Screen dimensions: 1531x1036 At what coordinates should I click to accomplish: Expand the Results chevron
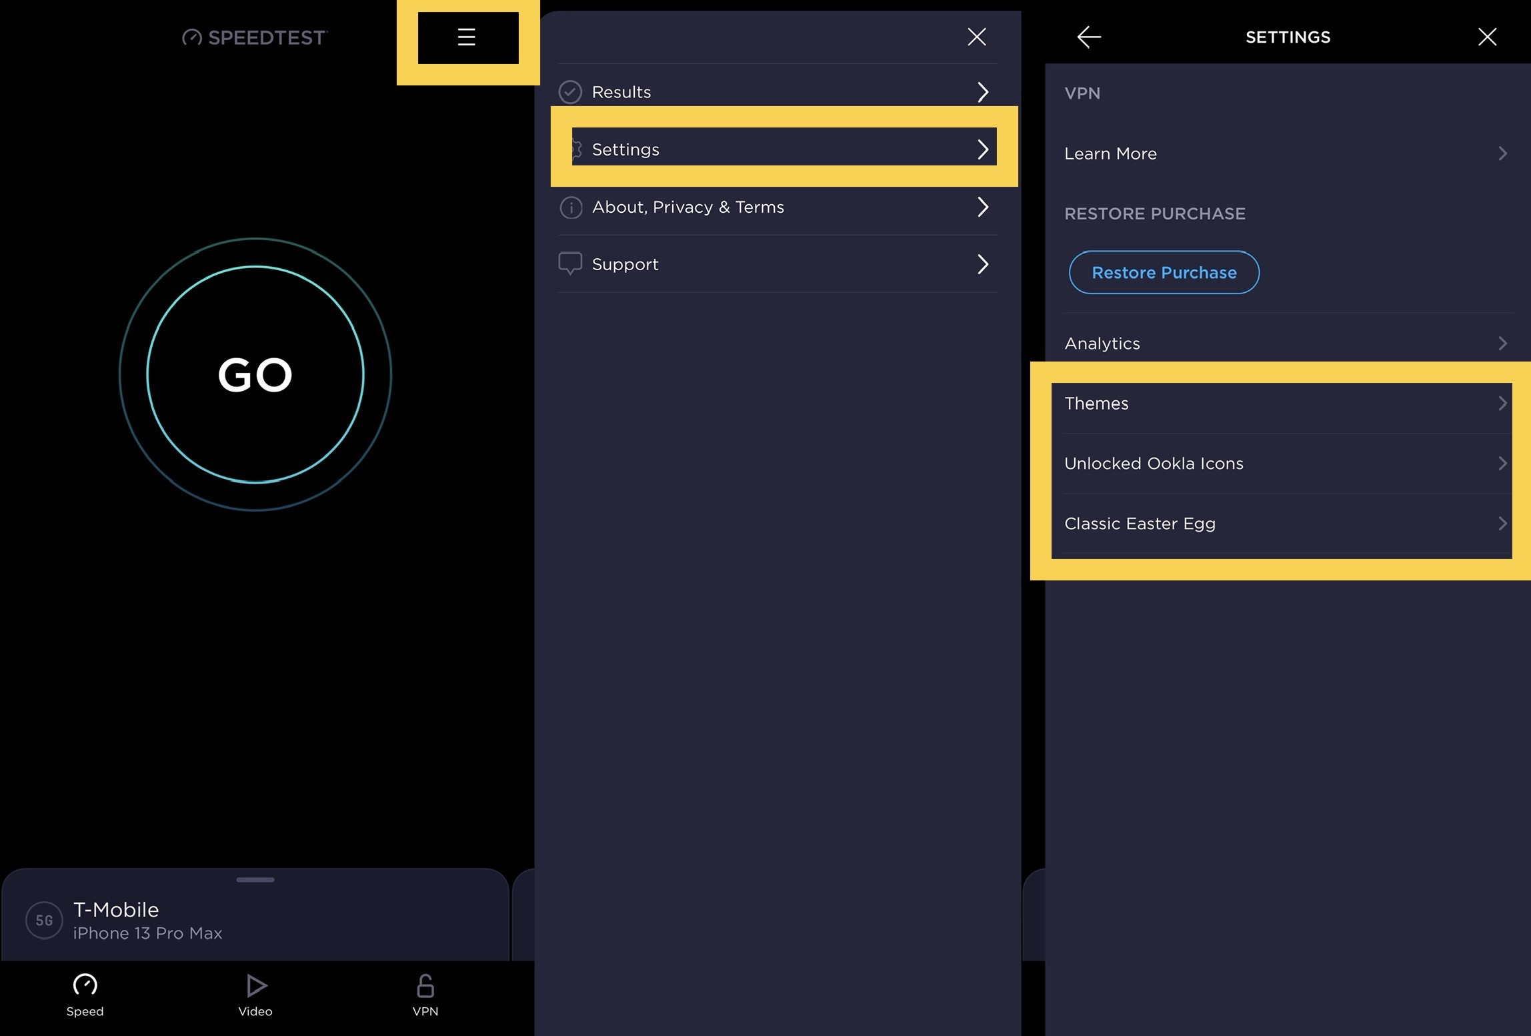pyautogui.click(x=983, y=92)
